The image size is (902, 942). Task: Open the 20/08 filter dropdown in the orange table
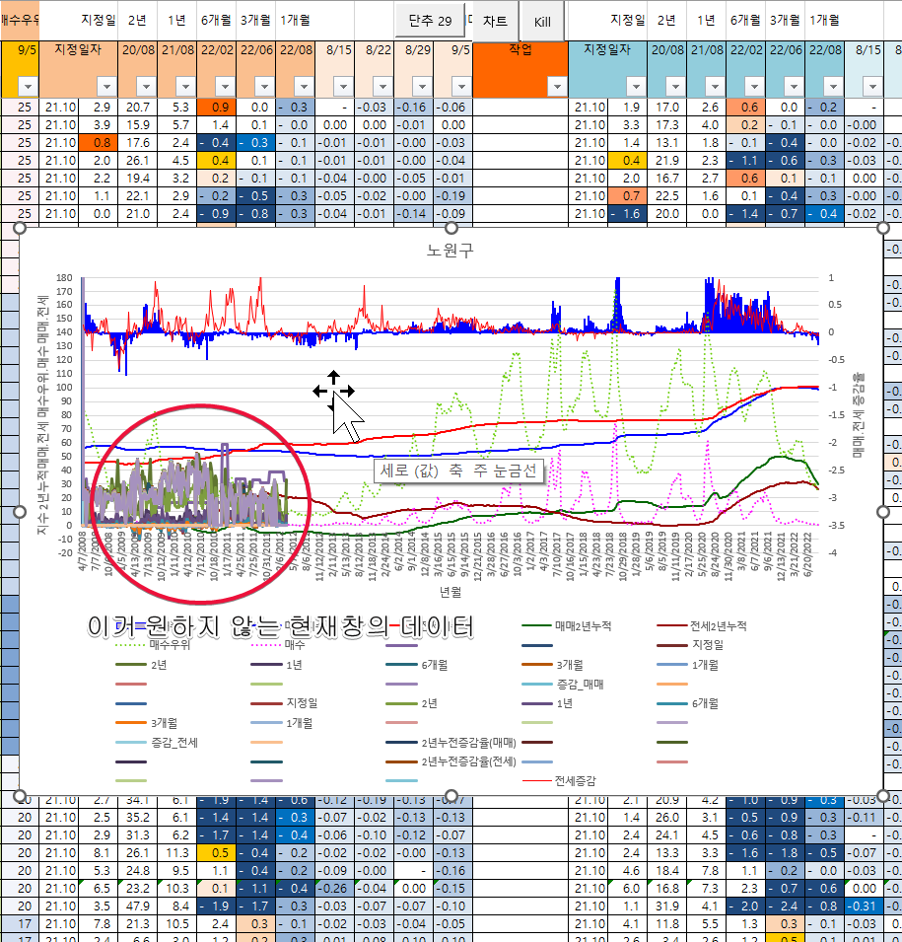coord(146,87)
